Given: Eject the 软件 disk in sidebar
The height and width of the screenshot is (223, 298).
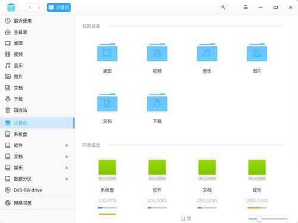Looking at the screenshot, I should 67,145.
